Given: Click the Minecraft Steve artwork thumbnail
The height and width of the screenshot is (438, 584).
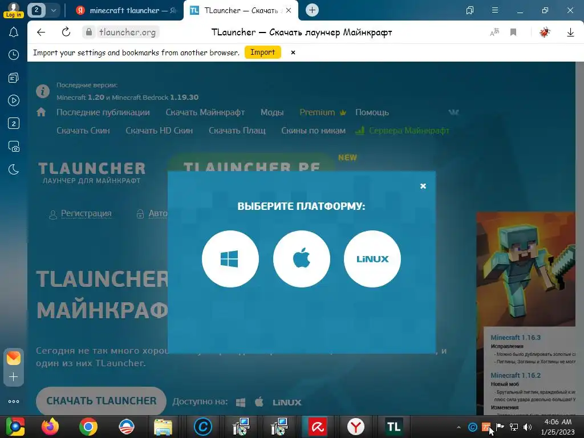Looking at the screenshot, I should [526, 269].
